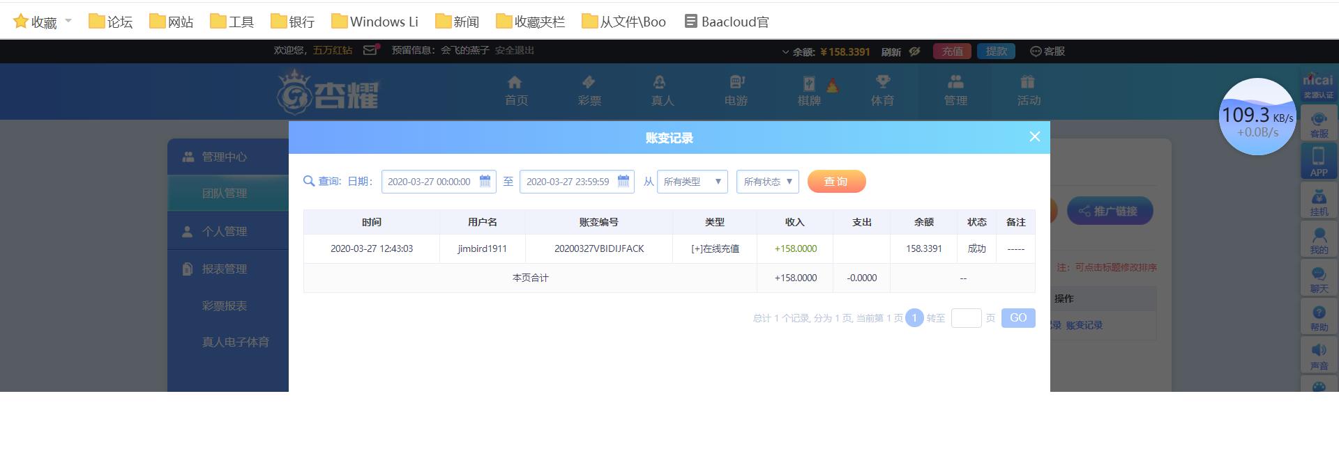The width and height of the screenshot is (1339, 451).
Task: Select 真人电子体育 in left sidebar
Action: tap(236, 342)
